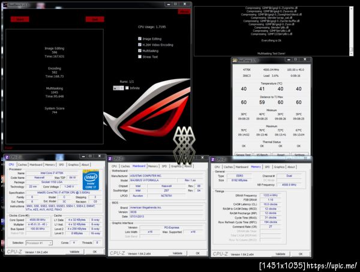Click OK in the right CPU-Z window
Screen dimensions: 360x272
[x=301, y=254]
